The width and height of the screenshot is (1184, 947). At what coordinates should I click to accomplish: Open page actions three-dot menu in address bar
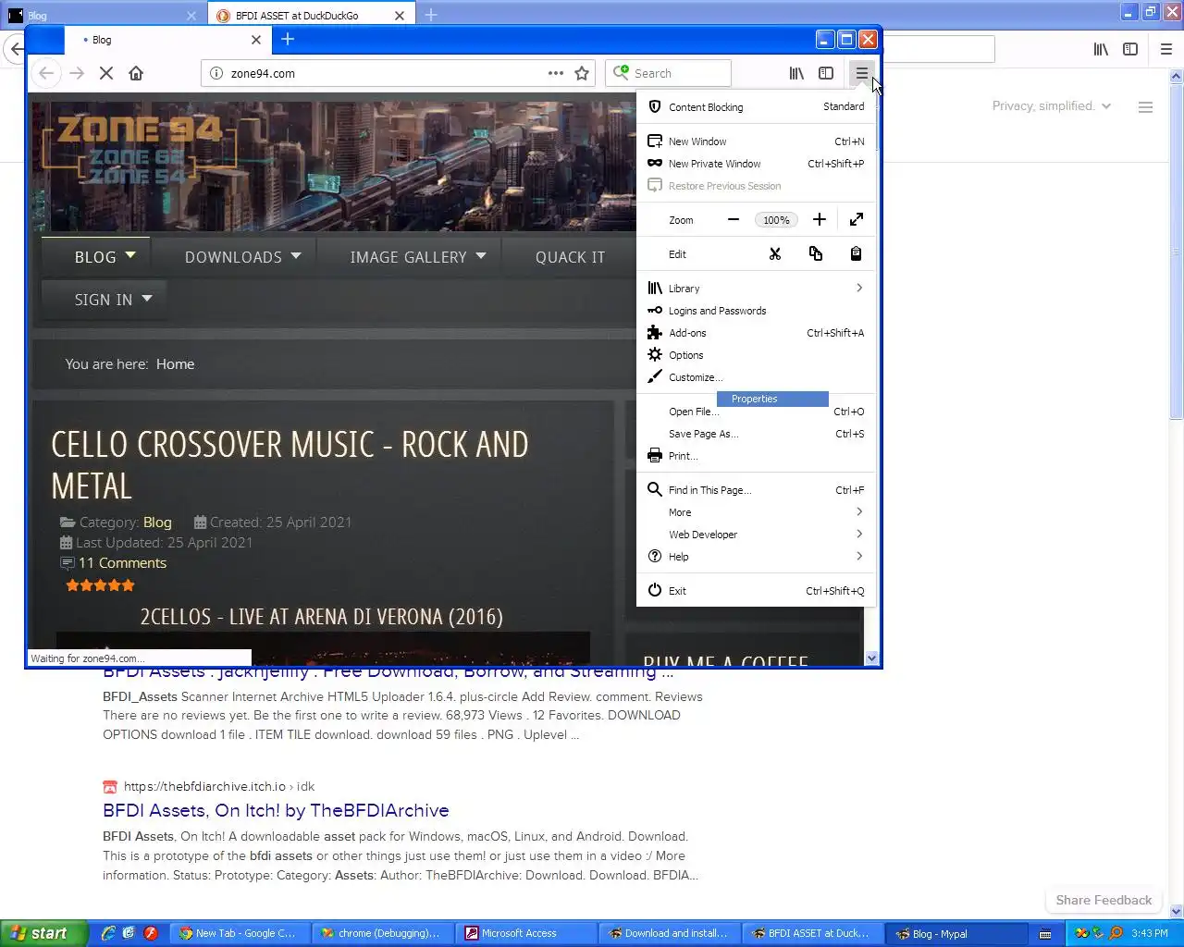click(555, 73)
